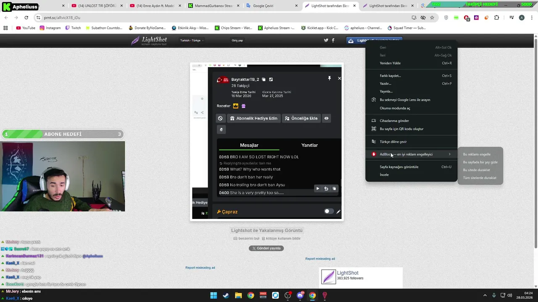The height and width of the screenshot is (302, 538).
Task: Click the AdBlock red icon in context menu
Action: 374,154
